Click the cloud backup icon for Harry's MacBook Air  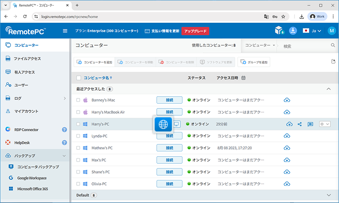pos(287,112)
